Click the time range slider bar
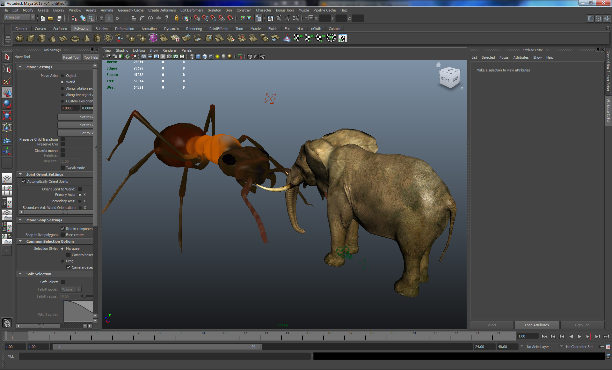This screenshot has width=612, height=370. pyautogui.click(x=157, y=347)
